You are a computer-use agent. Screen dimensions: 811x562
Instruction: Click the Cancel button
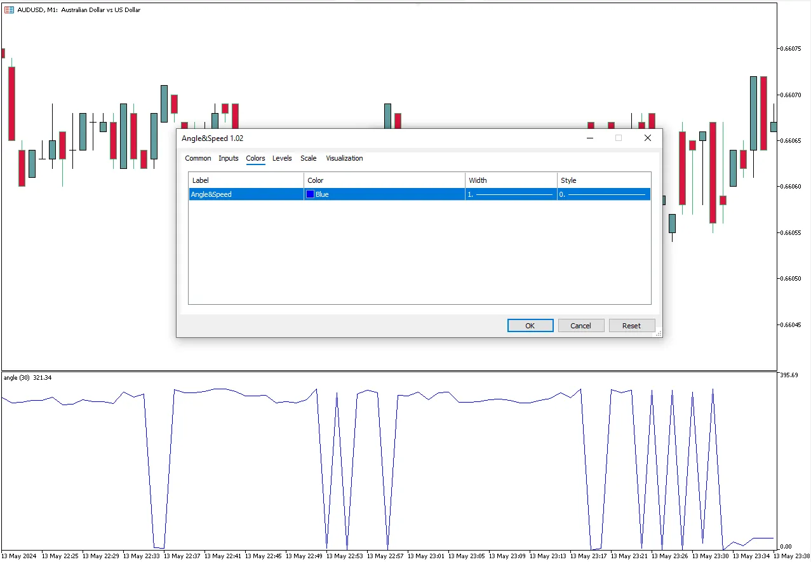click(580, 326)
